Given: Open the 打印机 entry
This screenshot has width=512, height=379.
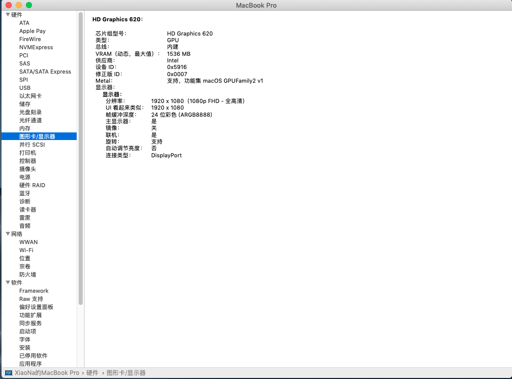Looking at the screenshot, I should coord(28,153).
